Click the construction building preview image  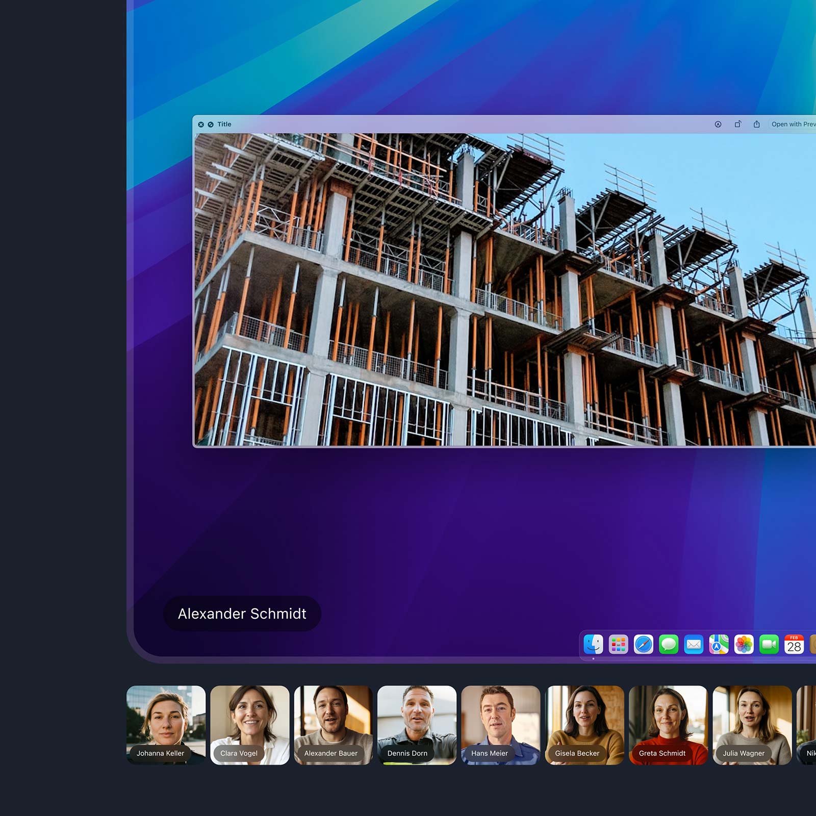pyautogui.click(x=505, y=290)
